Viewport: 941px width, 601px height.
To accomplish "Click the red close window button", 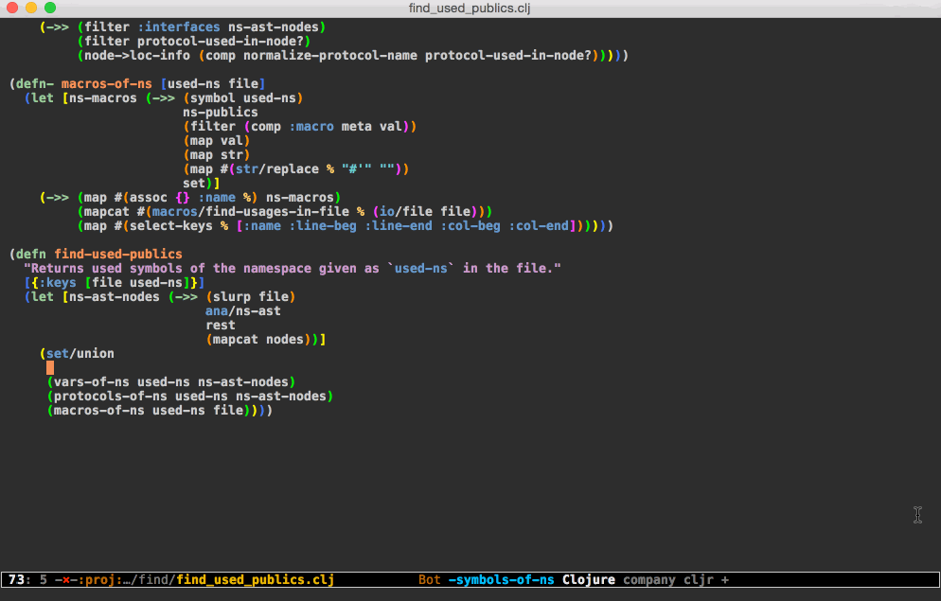I will click(12, 8).
